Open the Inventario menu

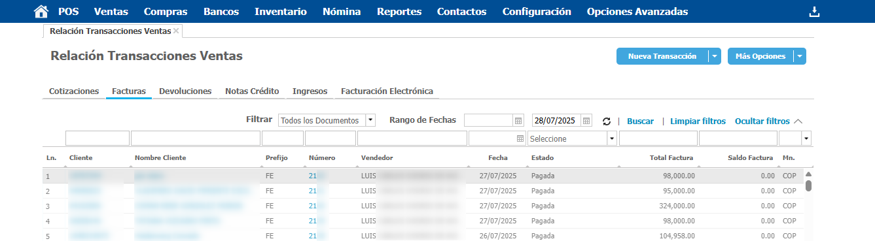point(281,11)
